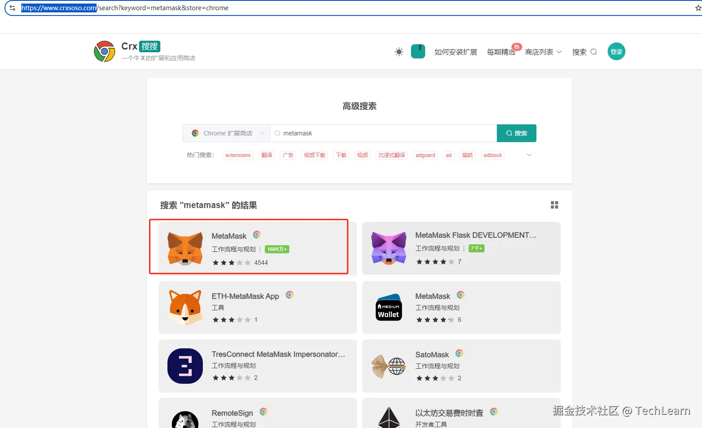Switch results to grid view icon

click(x=555, y=205)
